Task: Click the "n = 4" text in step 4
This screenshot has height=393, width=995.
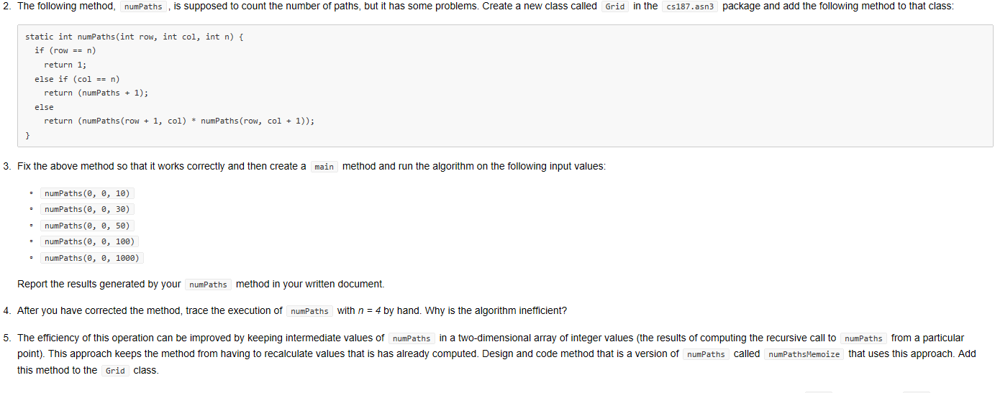Action: [381, 311]
